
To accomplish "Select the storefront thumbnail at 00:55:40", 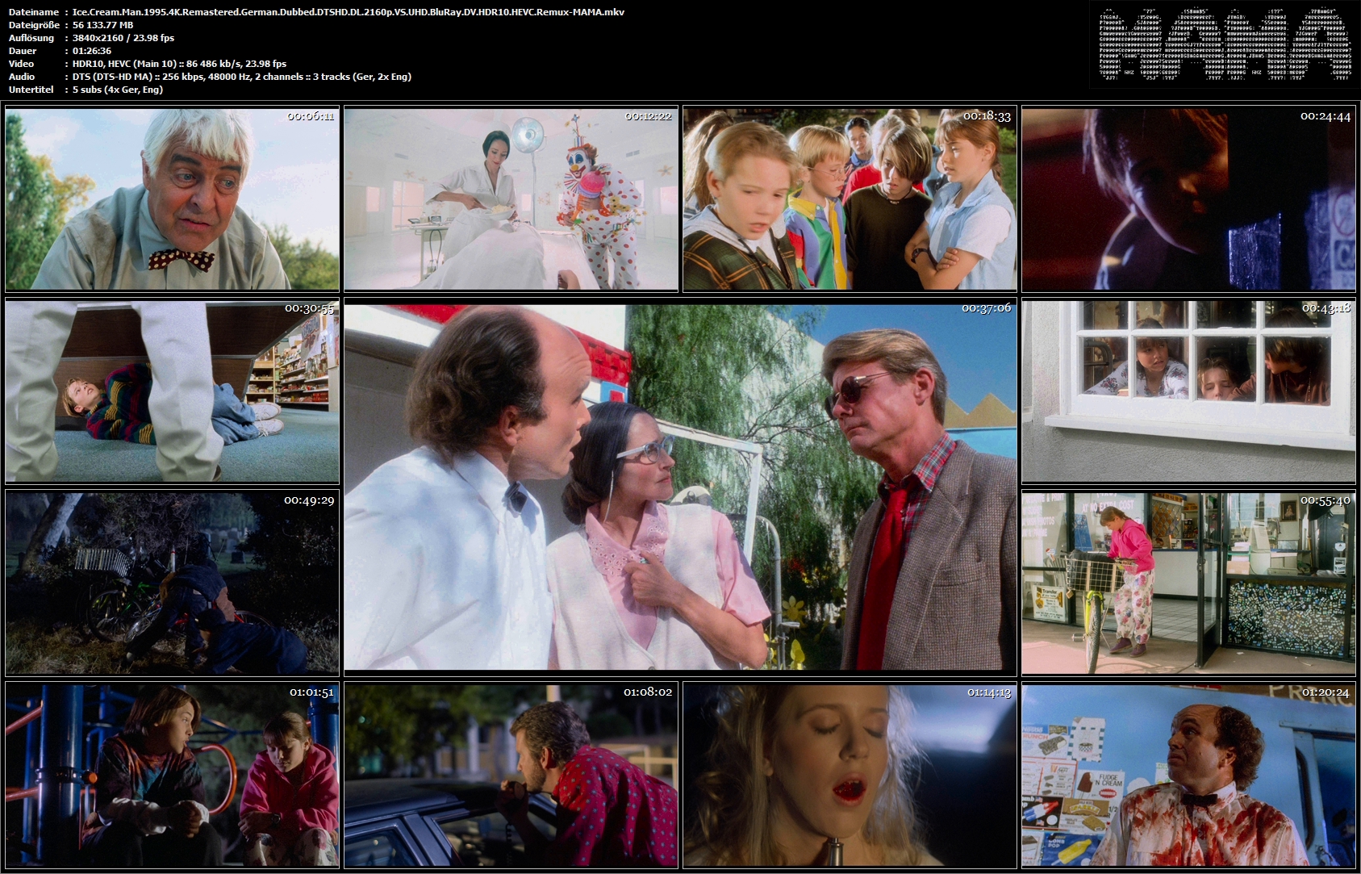I will [x=1188, y=583].
